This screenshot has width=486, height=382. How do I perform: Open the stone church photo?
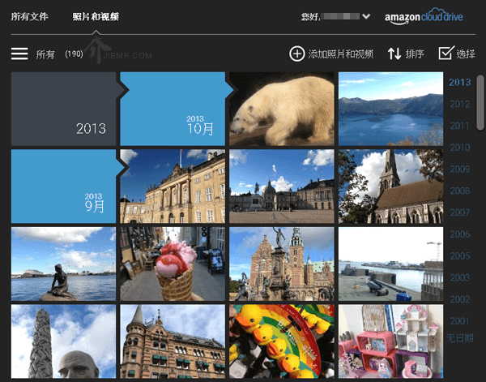tap(391, 187)
